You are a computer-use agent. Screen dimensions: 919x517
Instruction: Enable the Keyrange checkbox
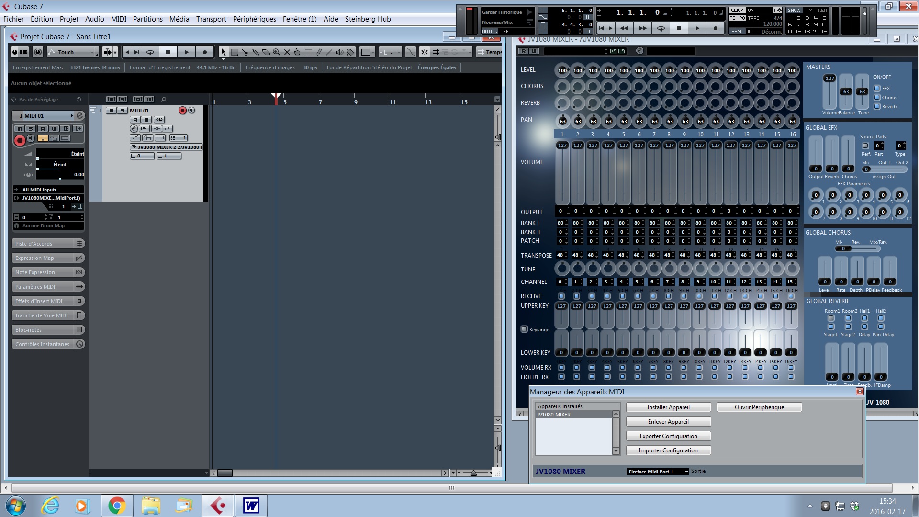tap(524, 329)
